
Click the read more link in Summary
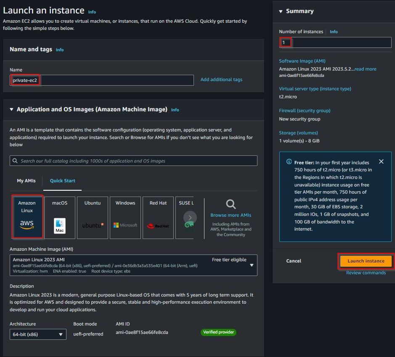point(365,69)
